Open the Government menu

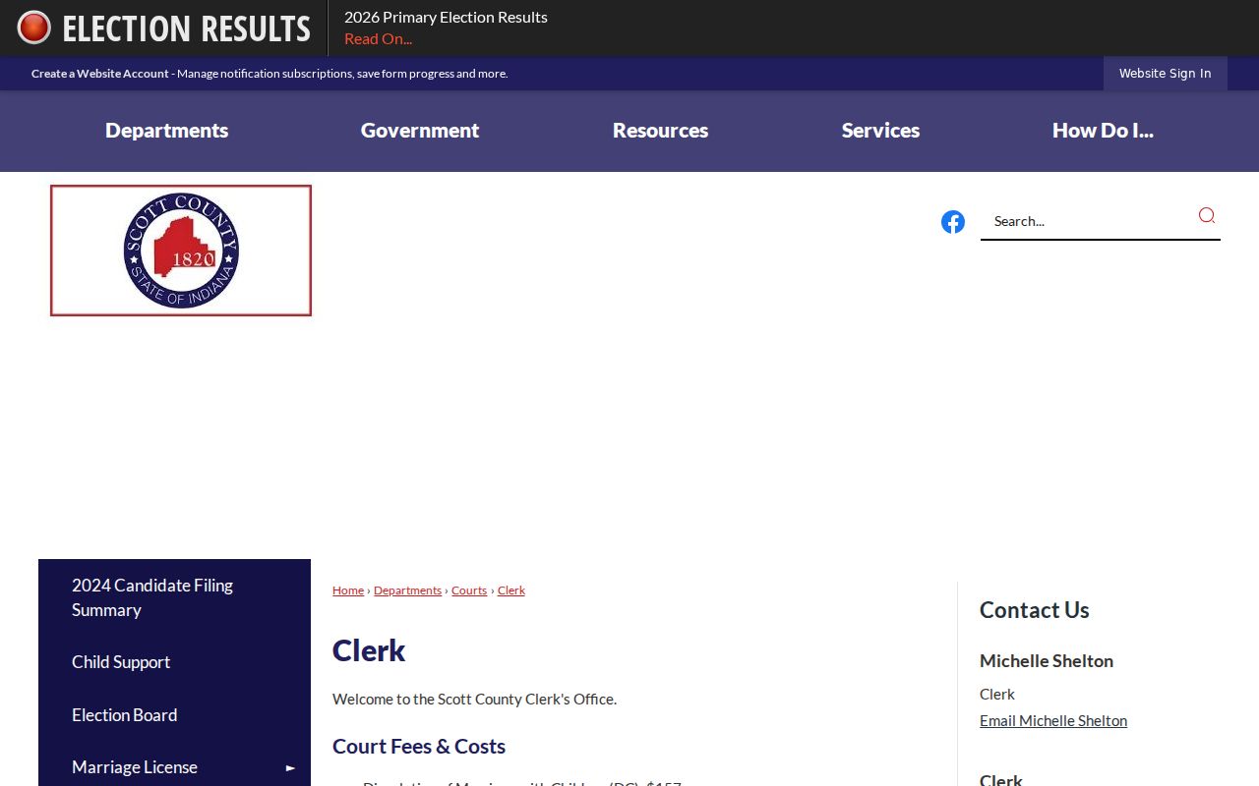pos(420,131)
